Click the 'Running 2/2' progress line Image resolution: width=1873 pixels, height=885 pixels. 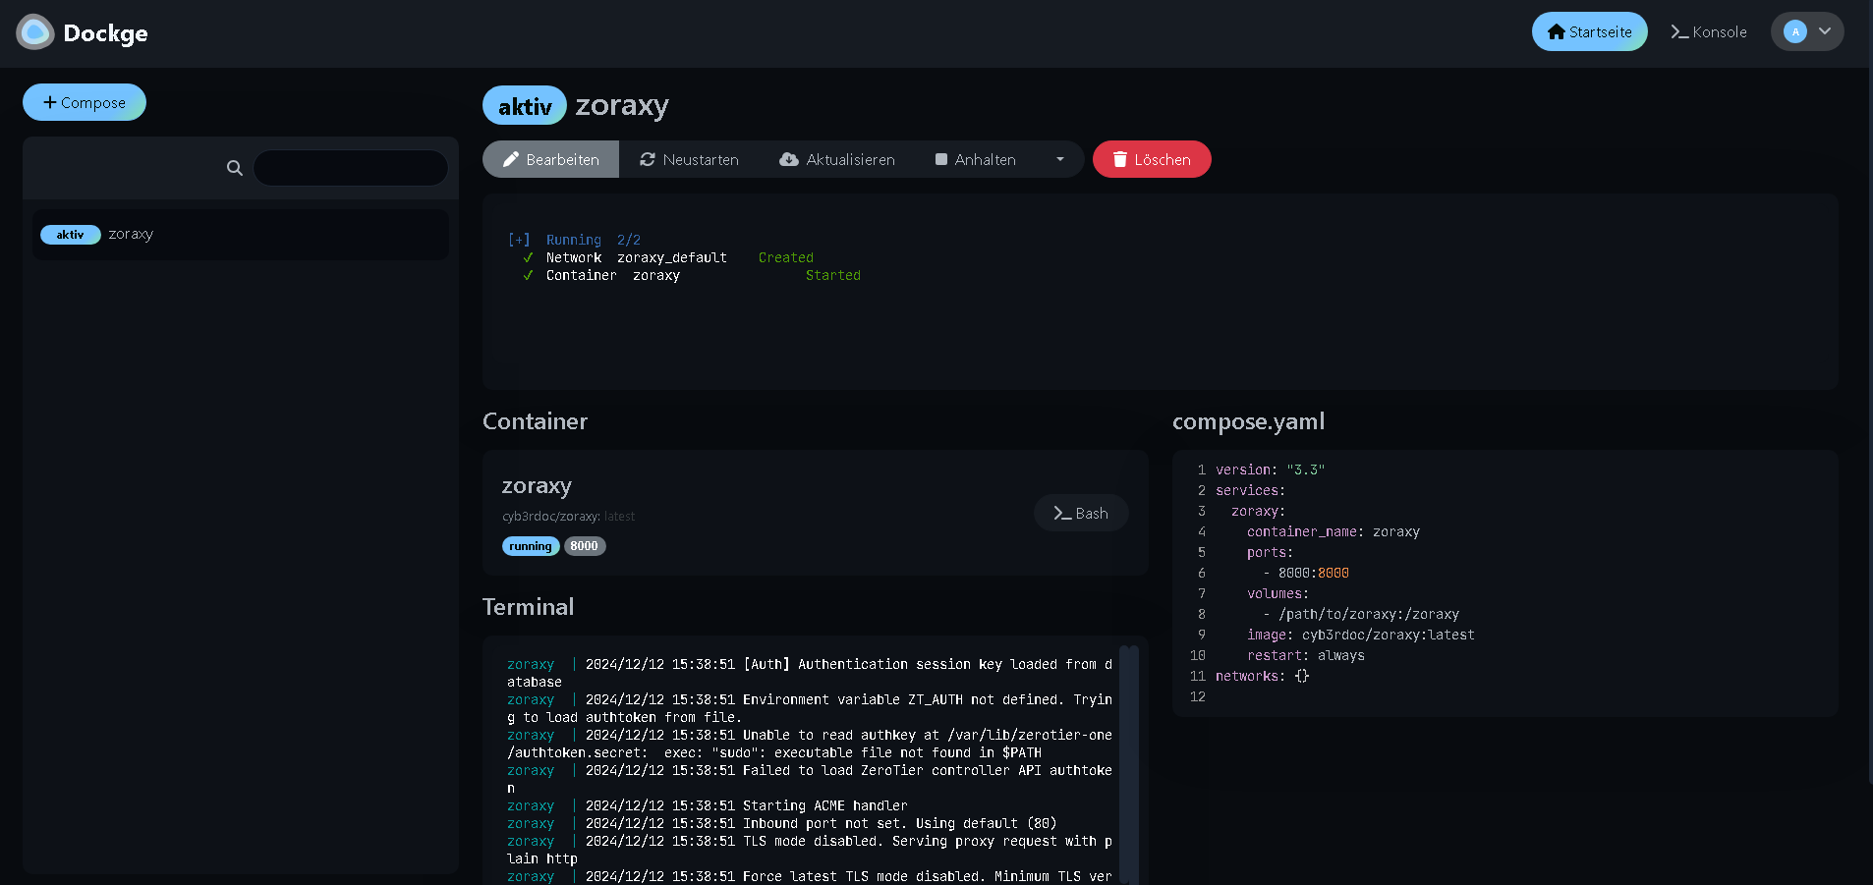tap(574, 240)
